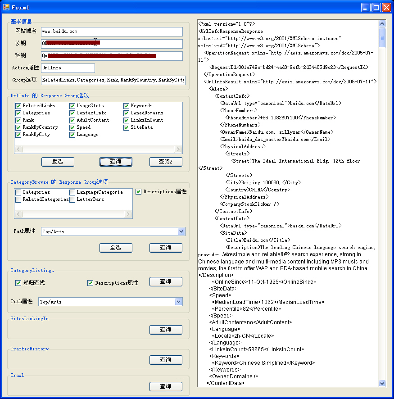Toggle the RankByCountry checkbox
This screenshot has width=394, height=399.
18,127
